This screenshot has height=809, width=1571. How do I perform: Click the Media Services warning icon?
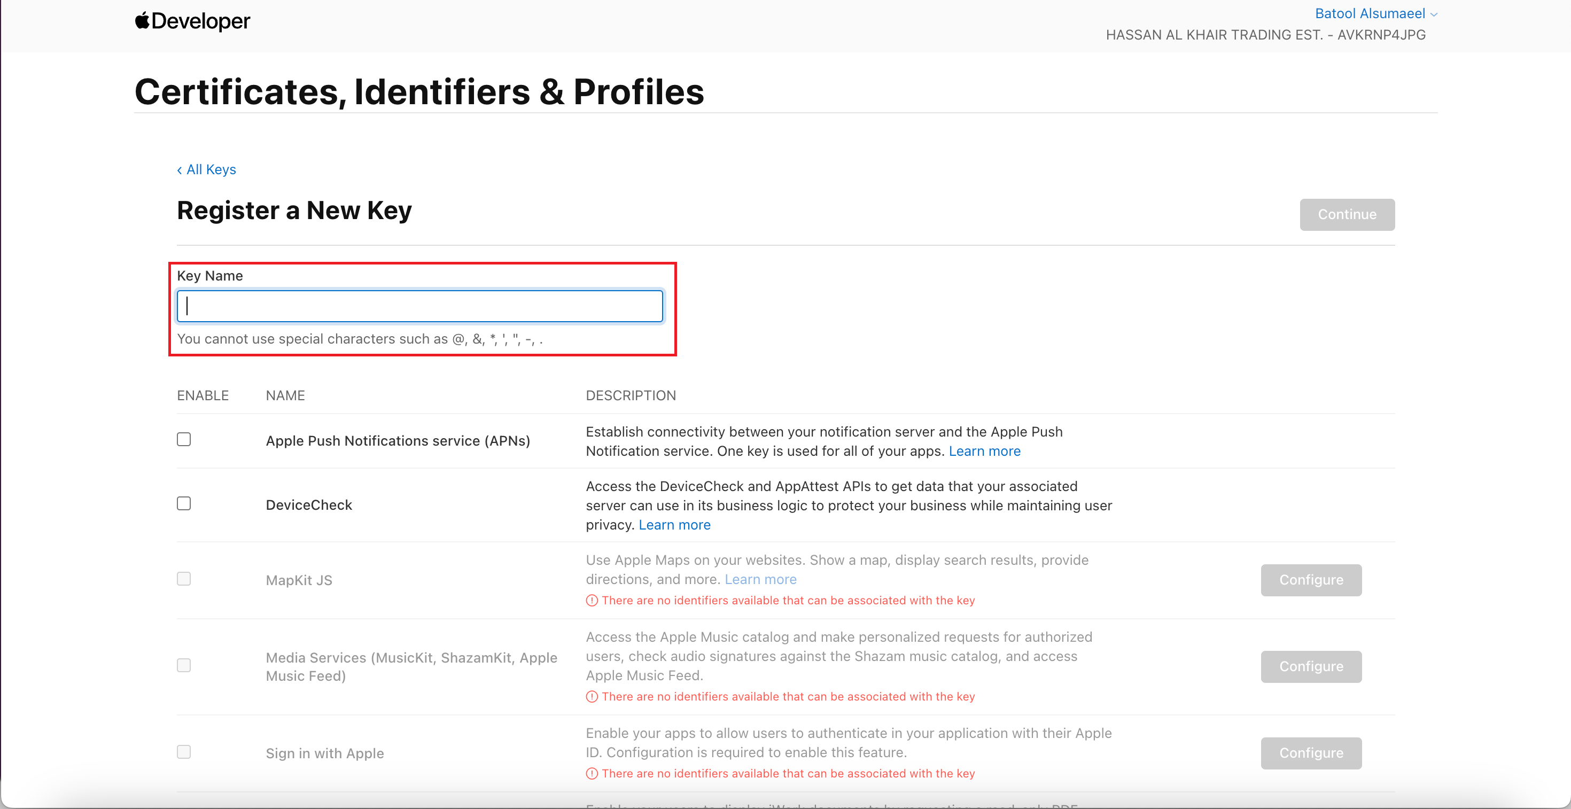(592, 697)
